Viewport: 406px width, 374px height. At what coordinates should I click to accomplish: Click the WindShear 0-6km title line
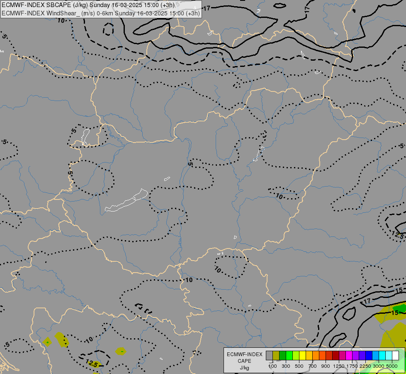(101, 13)
